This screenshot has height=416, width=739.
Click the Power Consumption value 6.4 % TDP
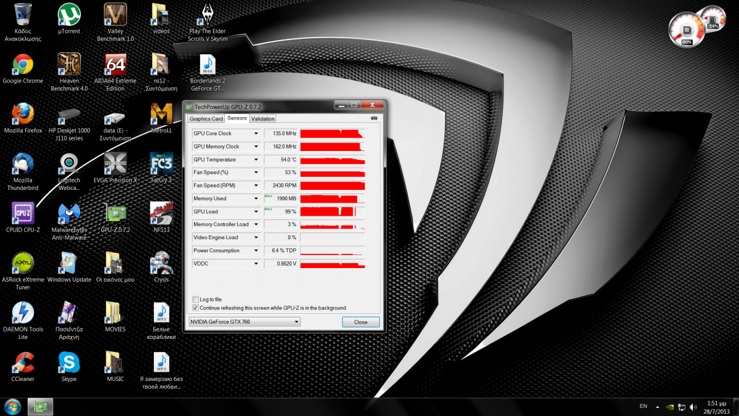point(281,251)
